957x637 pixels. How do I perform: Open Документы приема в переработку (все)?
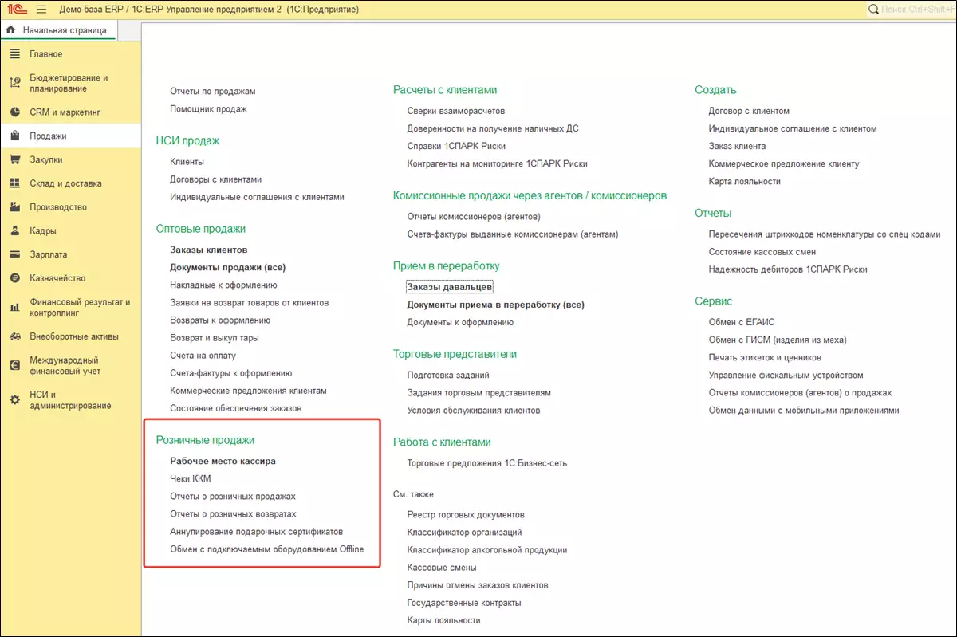[495, 305]
